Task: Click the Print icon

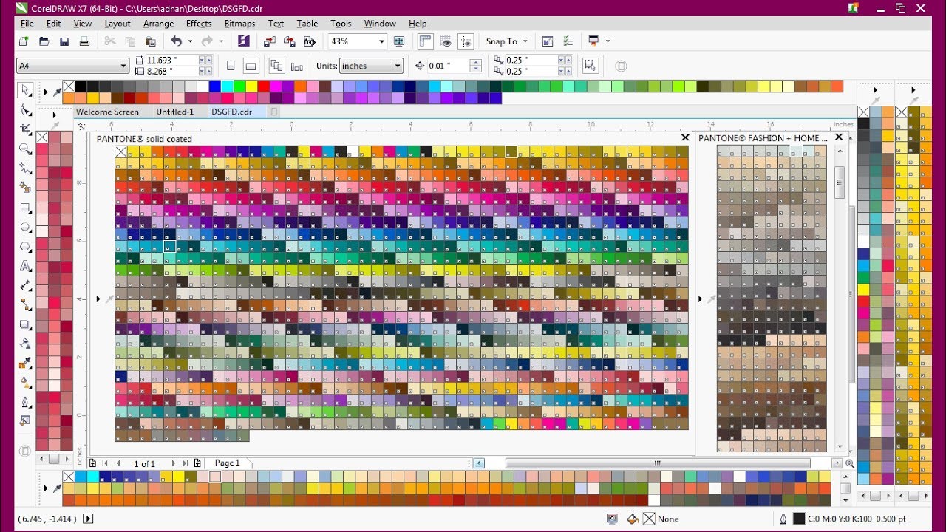Action: coord(85,41)
